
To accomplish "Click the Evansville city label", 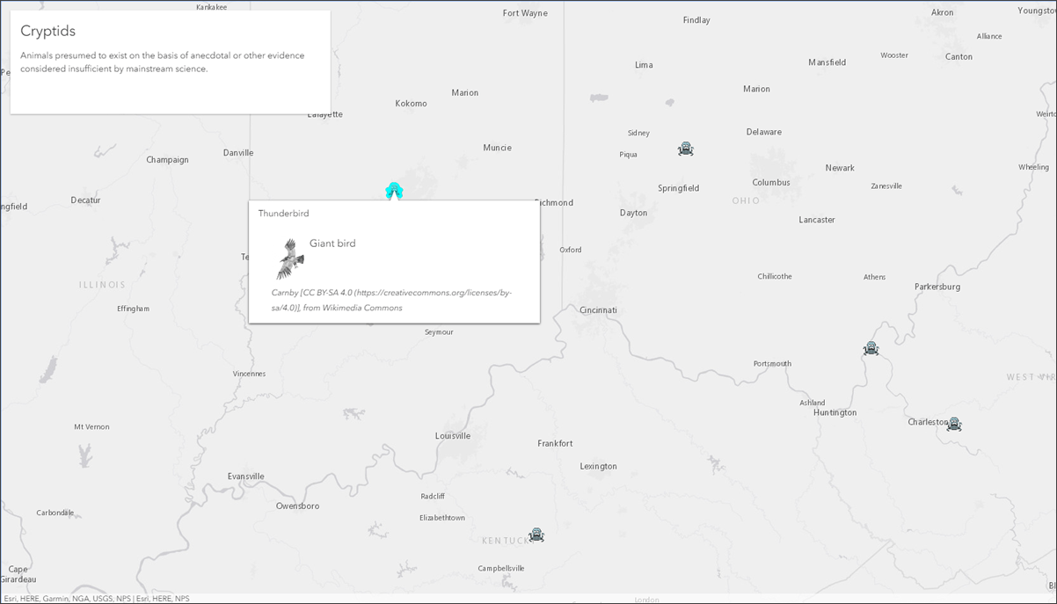I will (x=245, y=477).
